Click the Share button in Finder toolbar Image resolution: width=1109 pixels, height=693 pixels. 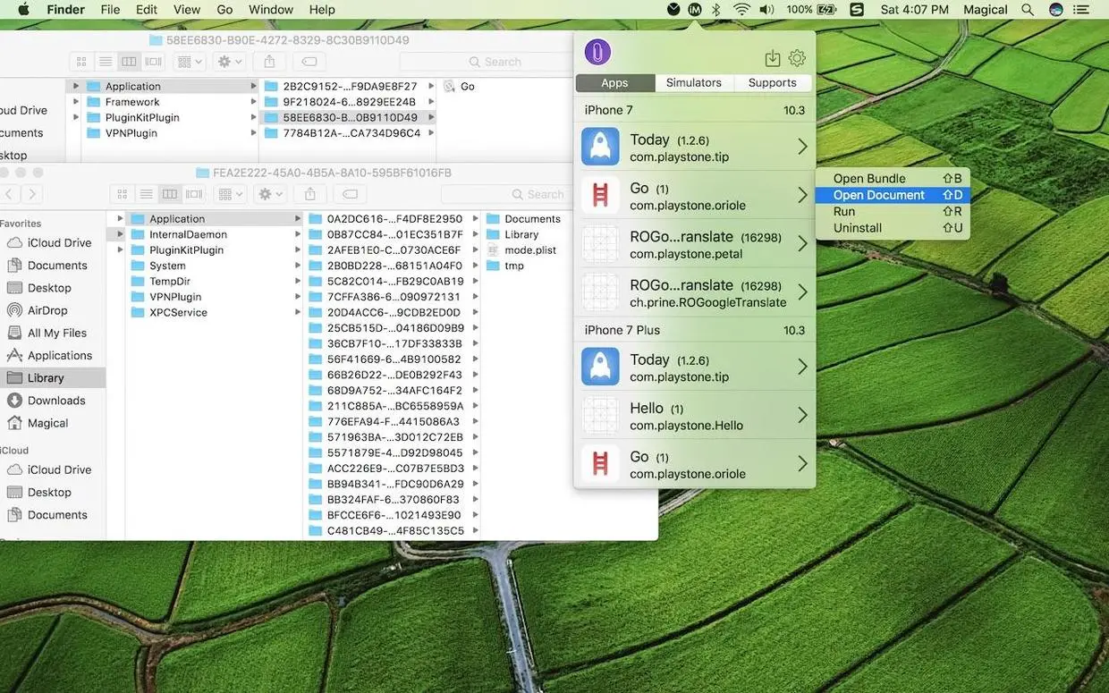[269, 61]
